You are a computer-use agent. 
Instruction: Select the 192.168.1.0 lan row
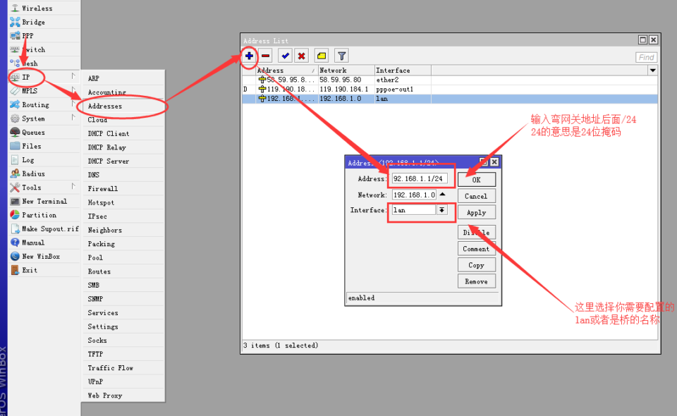tap(450, 99)
